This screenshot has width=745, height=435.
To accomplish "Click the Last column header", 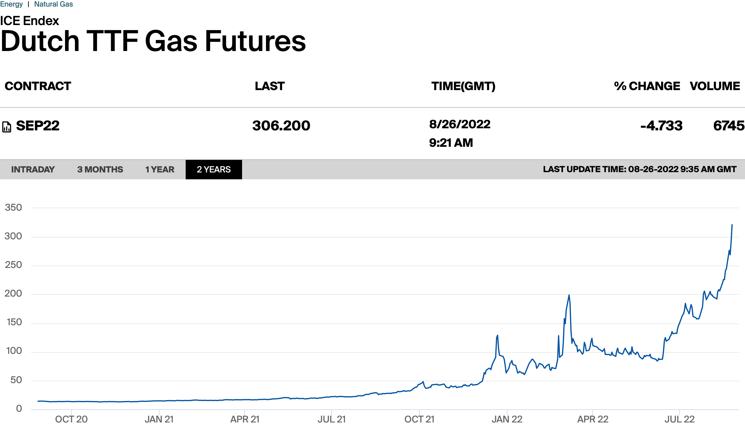I will pyautogui.click(x=270, y=86).
